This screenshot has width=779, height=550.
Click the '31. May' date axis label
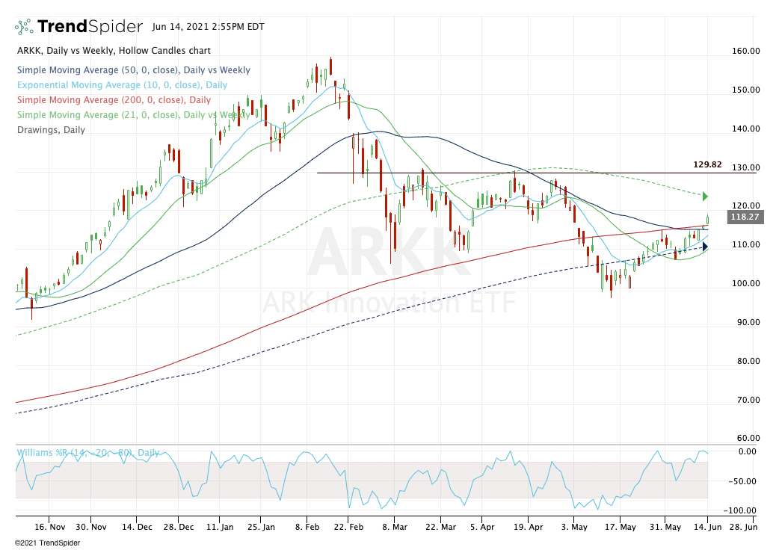tap(665, 527)
